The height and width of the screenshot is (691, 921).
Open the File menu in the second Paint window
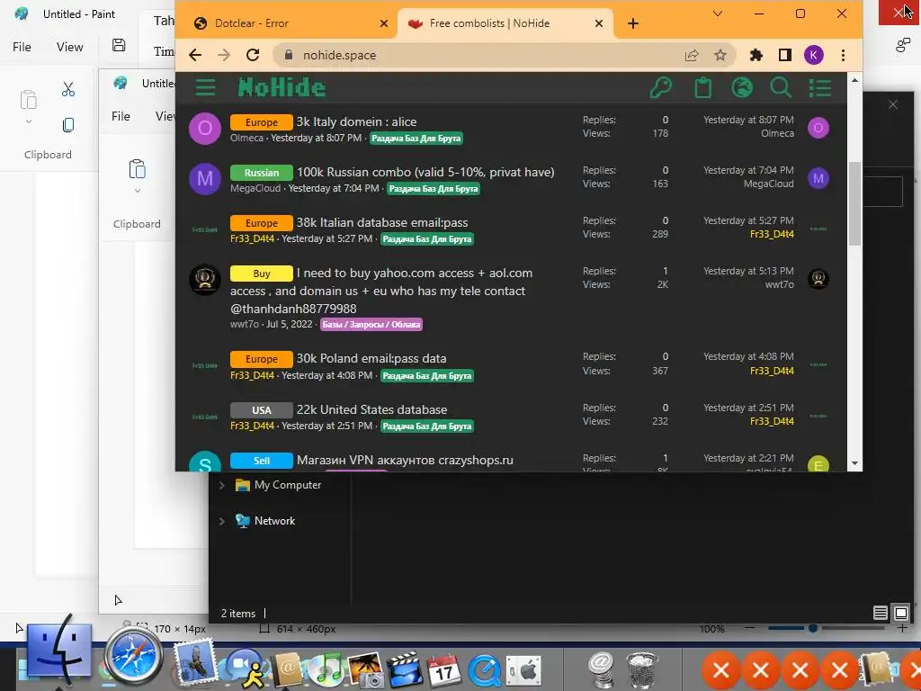[x=121, y=116]
